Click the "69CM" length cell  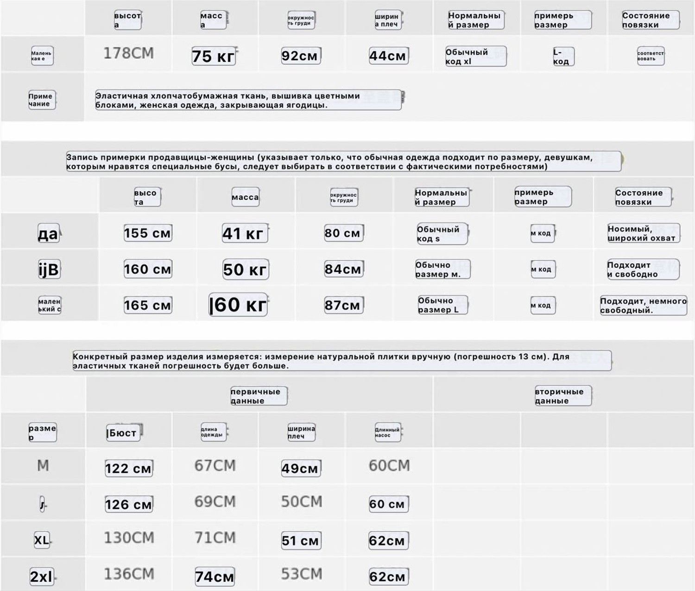[215, 502]
